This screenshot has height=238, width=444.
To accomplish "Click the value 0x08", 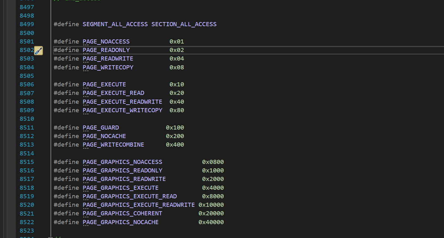I will tap(177, 67).
